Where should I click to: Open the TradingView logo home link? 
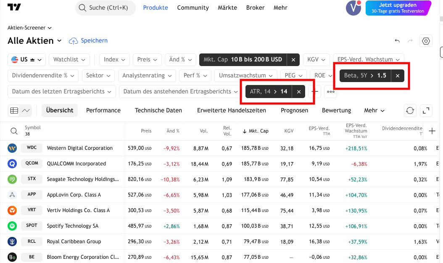point(14,7)
